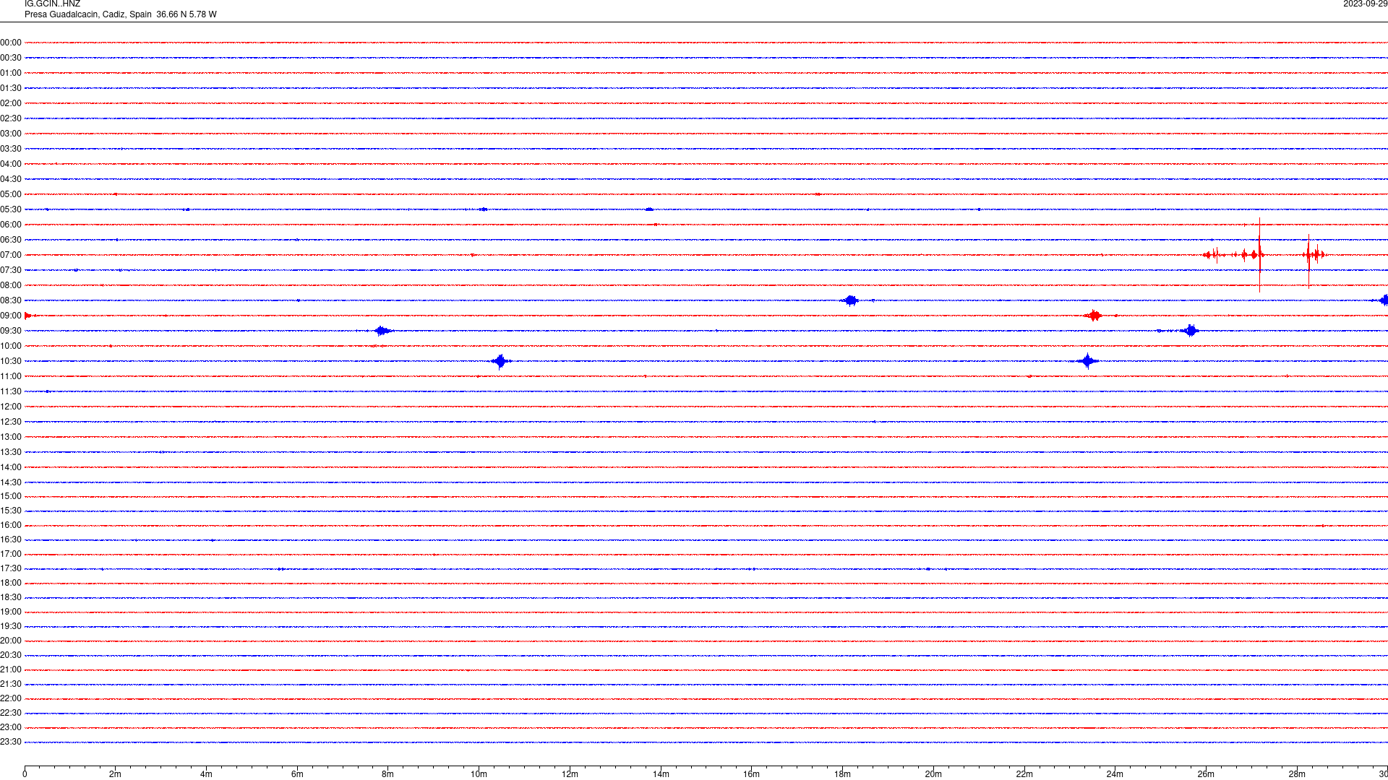1388x780 pixels.
Task: Select the 08:30 trace row label
Action: pos(11,300)
